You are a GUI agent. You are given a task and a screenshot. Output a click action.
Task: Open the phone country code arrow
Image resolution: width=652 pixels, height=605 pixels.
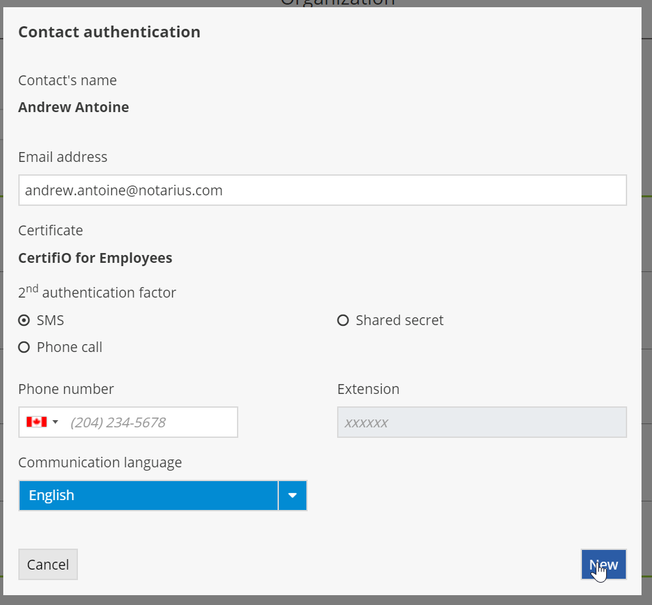click(x=56, y=422)
